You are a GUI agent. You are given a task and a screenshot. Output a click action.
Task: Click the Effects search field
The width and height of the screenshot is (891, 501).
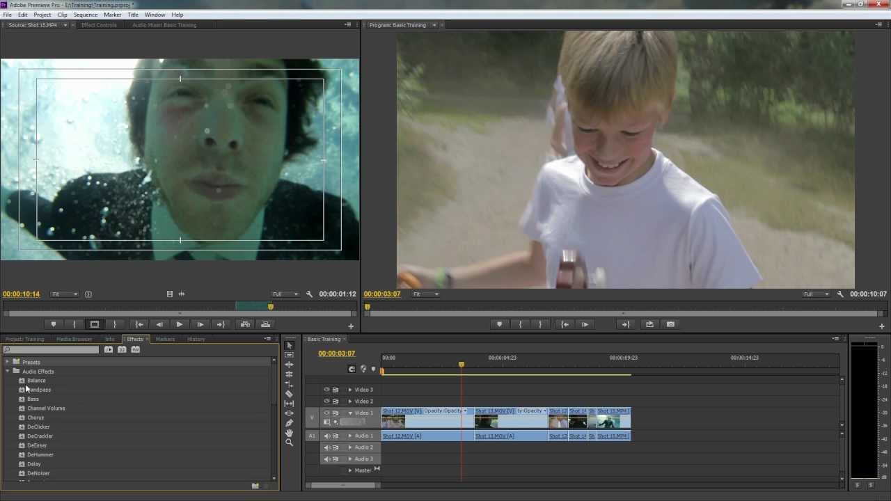(x=52, y=349)
